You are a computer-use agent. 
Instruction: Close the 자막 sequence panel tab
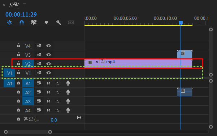coord(4,5)
